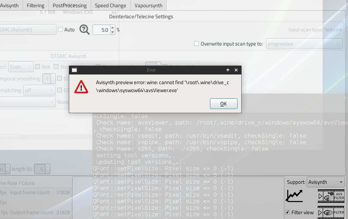
Task: Click the warning triangle icon in error dialog
Action: click(81, 87)
